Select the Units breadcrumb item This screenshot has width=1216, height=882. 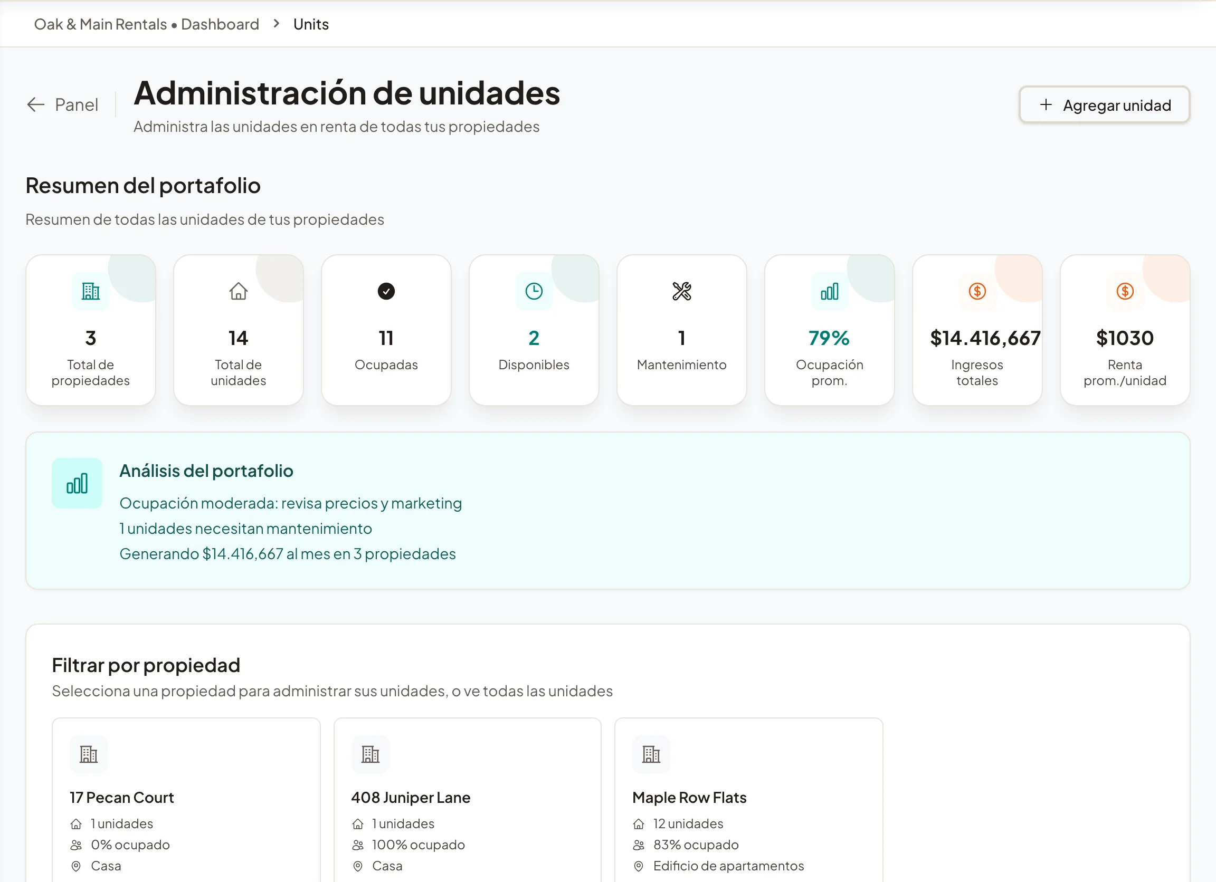coord(311,24)
